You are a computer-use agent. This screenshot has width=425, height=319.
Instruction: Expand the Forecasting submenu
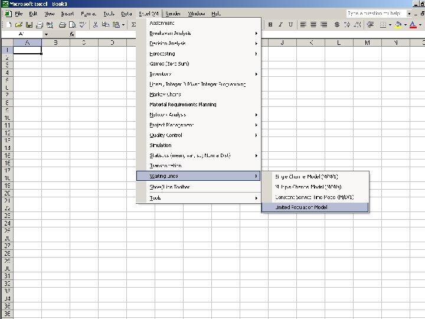tap(198, 54)
